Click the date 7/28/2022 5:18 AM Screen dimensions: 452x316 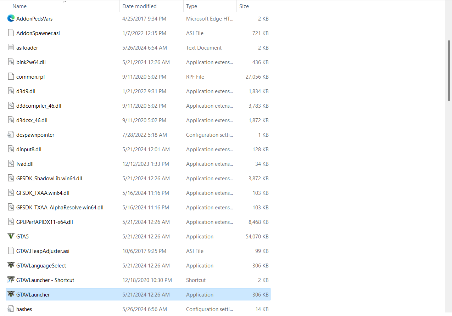click(x=145, y=135)
